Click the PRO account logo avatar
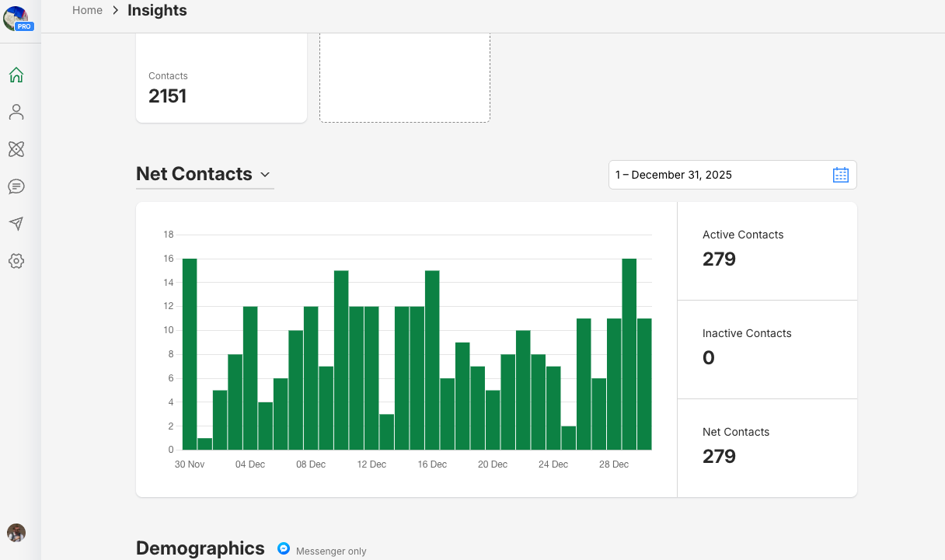Screen dimensions: 945x560 coord(16,18)
